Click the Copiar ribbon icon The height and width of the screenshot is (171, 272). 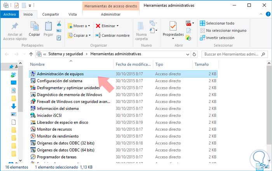[x=34, y=26]
